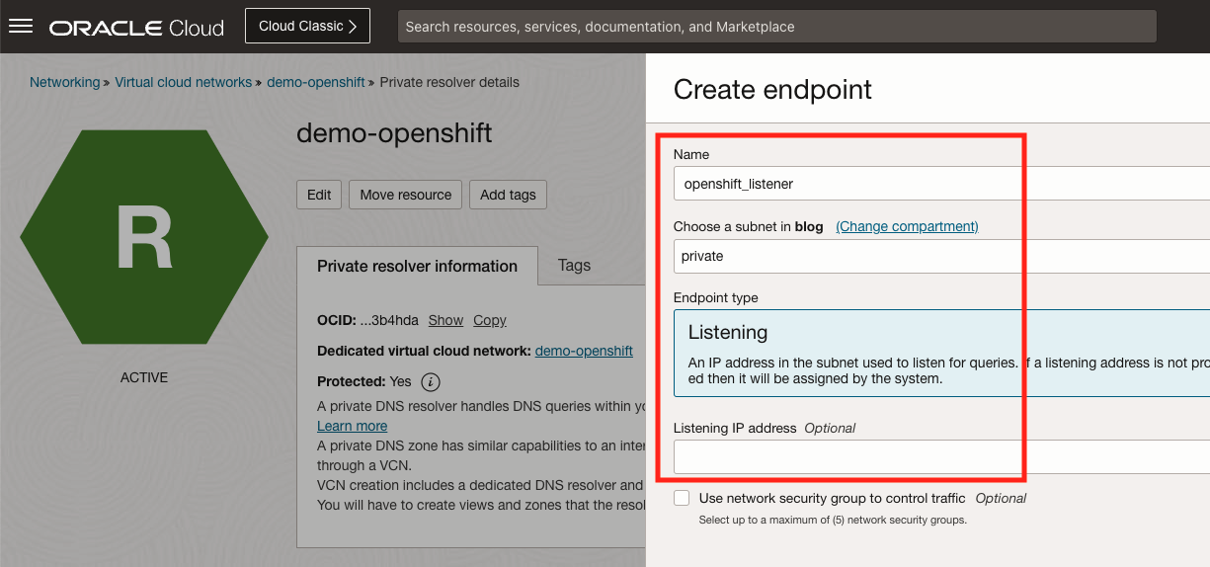Open the demo-openshift breadcrumb link
The height and width of the screenshot is (567, 1210).
[316, 82]
